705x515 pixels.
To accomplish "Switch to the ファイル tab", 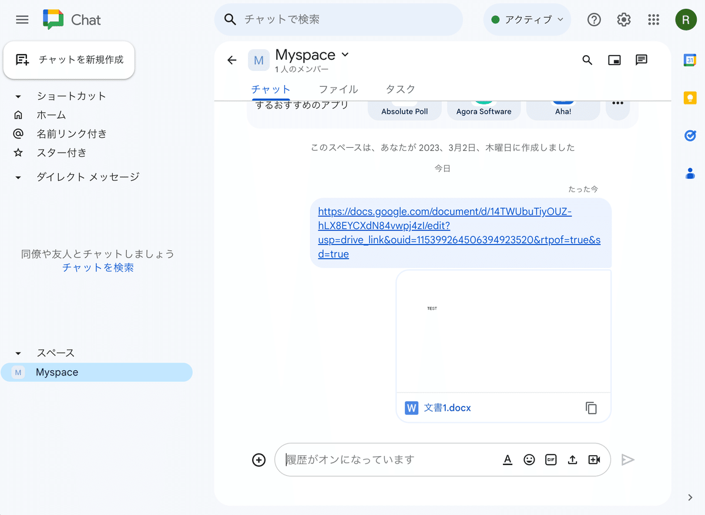I will pyautogui.click(x=338, y=90).
